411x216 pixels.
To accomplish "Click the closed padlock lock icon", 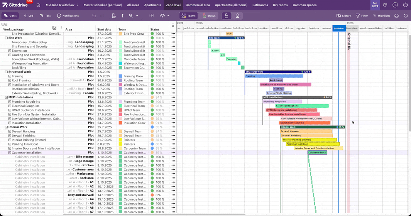I will (237, 16).
